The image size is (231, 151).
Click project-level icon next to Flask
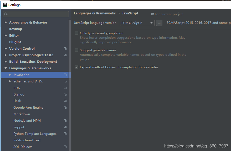click(x=65, y=101)
